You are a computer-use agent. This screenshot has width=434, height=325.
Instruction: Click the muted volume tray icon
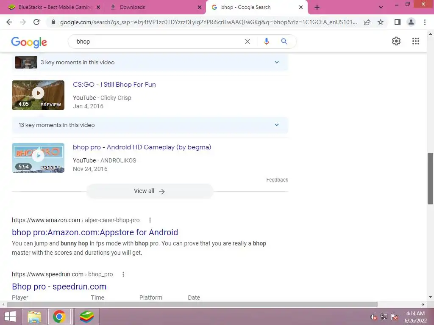374,317
